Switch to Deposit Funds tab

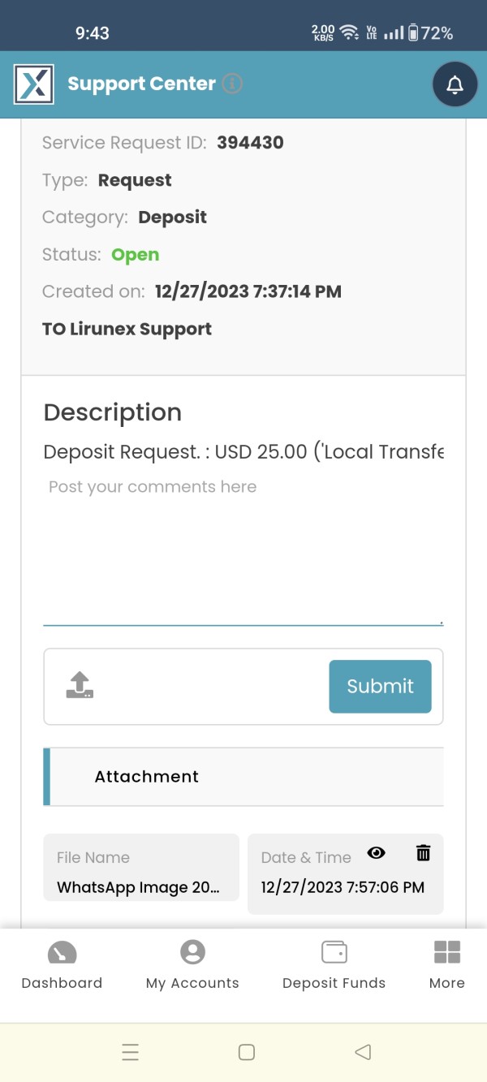[x=334, y=966]
